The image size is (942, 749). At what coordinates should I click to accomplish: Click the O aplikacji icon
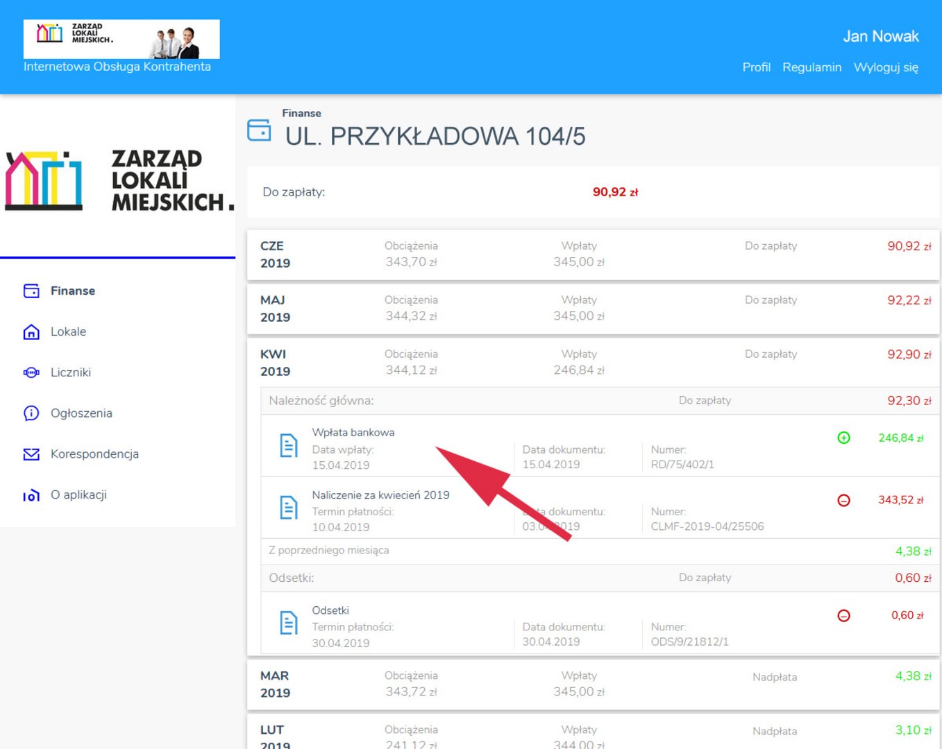tap(31, 495)
